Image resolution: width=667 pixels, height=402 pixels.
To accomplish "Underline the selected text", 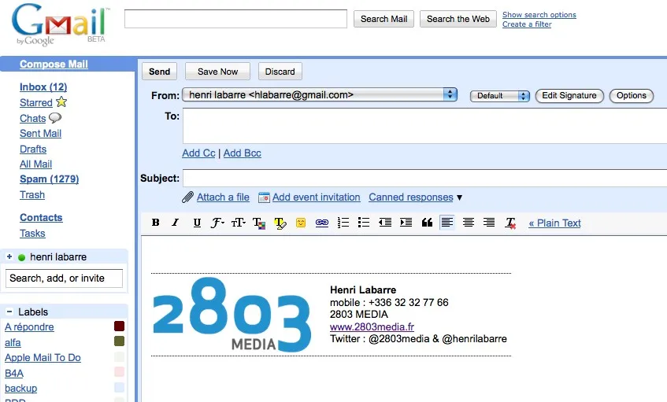I will point(197,223).
